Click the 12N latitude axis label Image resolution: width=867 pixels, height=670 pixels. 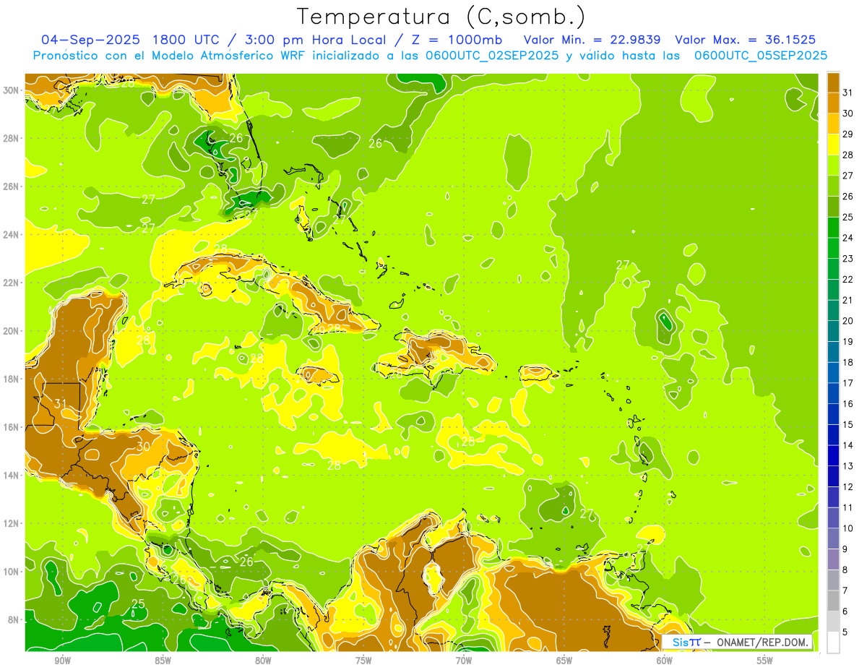coord(11,523)
